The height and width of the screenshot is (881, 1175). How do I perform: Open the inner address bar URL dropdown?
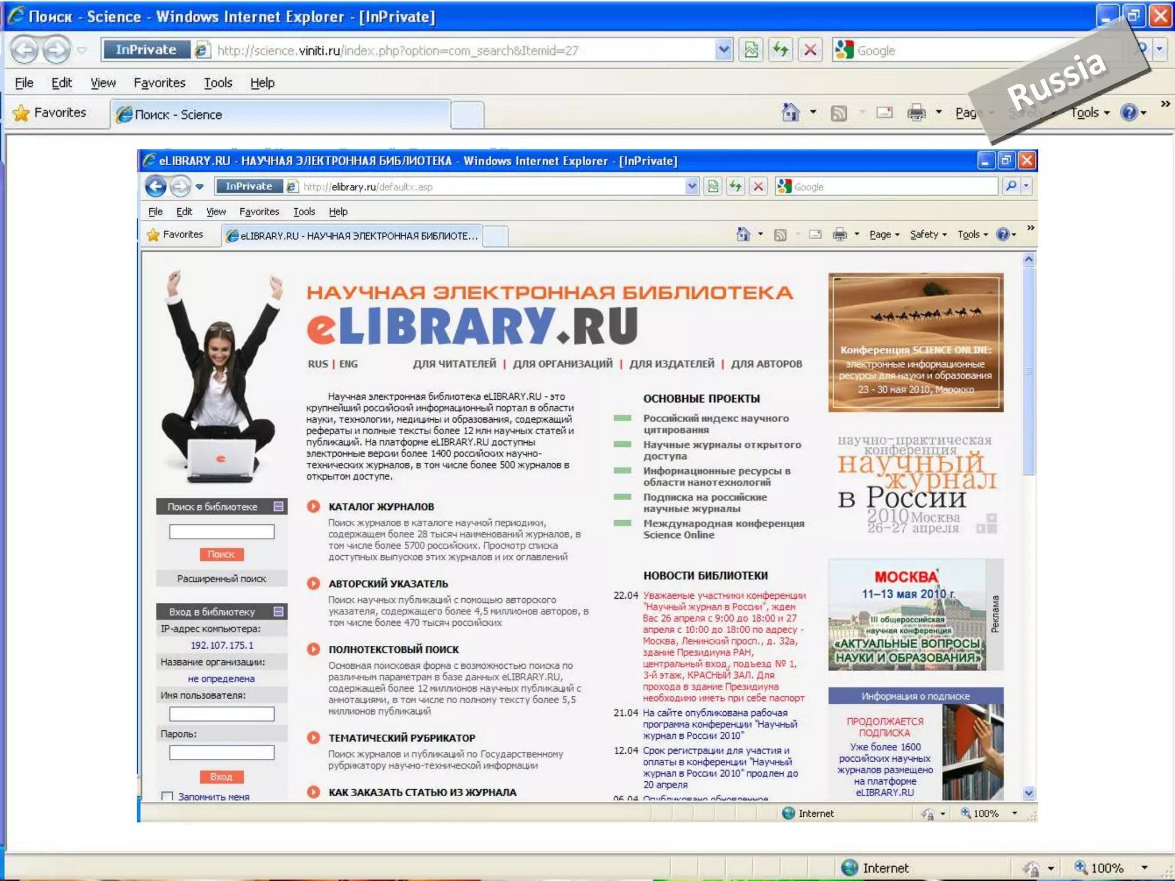pos(692,186)
